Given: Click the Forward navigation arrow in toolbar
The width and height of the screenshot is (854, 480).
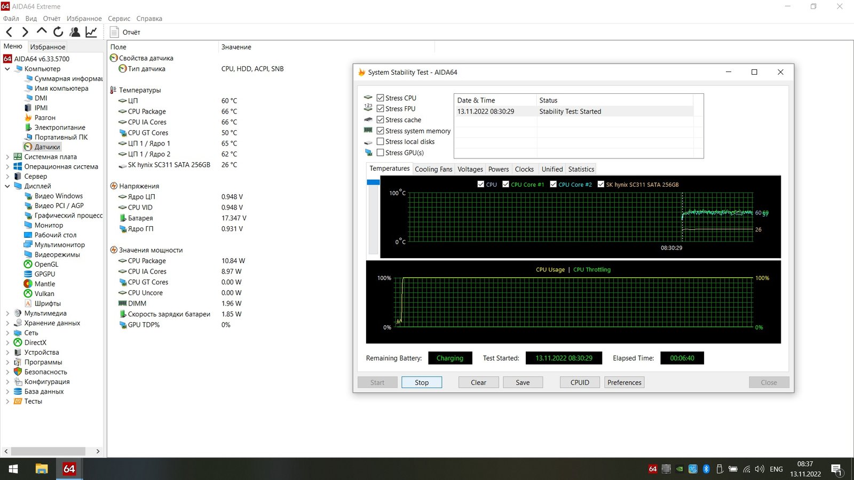Looking at the screenshot, I should click(25, 32).
